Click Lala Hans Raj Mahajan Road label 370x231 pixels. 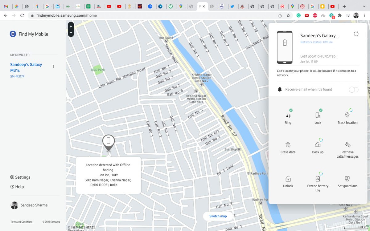coord(122,78)
